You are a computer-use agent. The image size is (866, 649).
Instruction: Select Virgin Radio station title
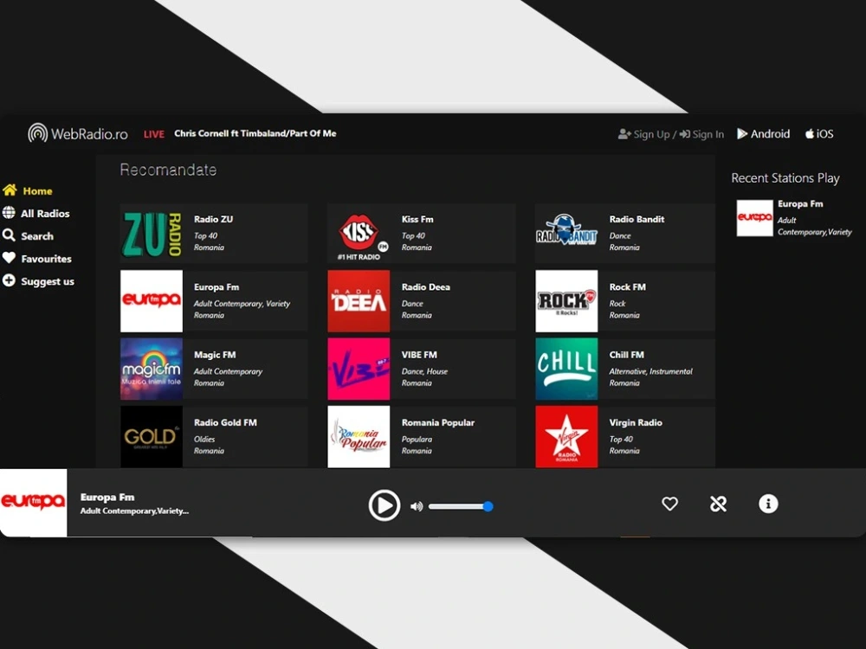click(636, 423)
